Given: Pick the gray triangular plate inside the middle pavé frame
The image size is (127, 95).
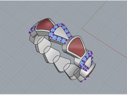Looking at the screenshot, I should click(x=61, y=33).
